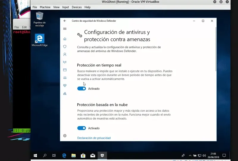Disable the Protección en tiempo real toggle
The height and width of the screenshot is (161, 238).
82,89
